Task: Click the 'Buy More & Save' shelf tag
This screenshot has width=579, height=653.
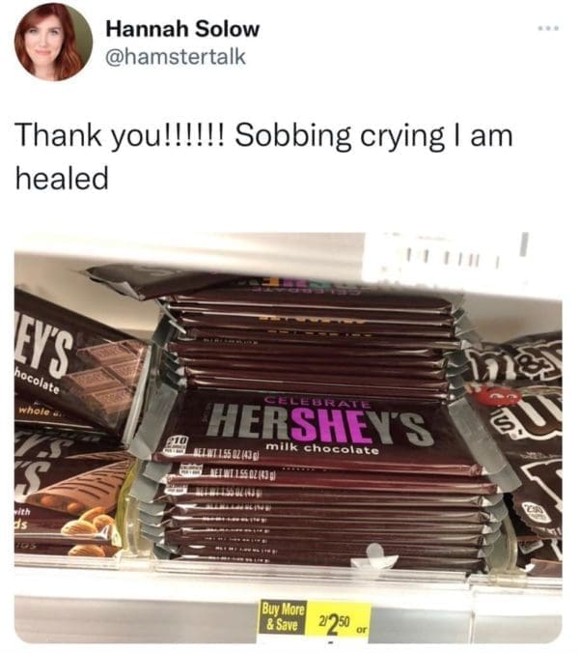Action: (283, 616)
